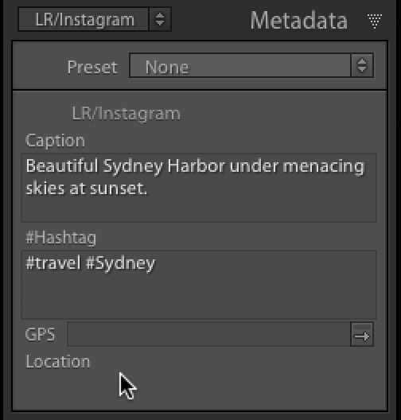Place cursor after "skies at sunset." text
Screen dimensions: 401x420
coord(148,189)
